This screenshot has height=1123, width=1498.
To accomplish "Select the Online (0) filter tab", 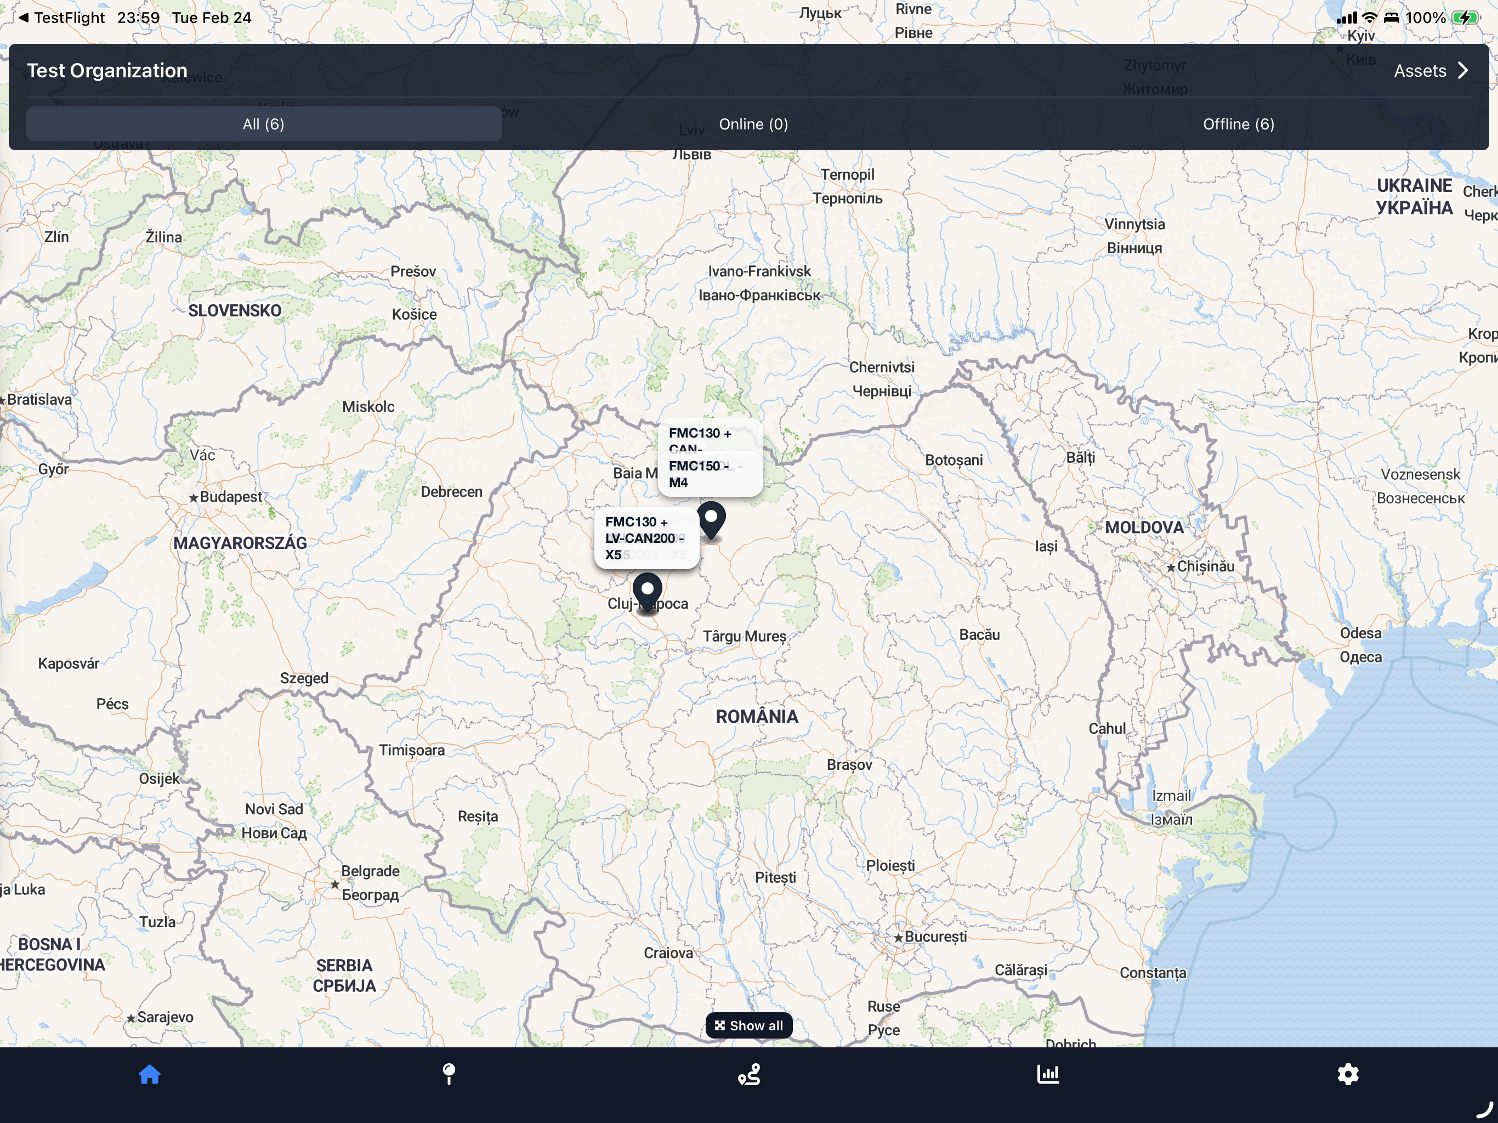I will click(753, 124).
